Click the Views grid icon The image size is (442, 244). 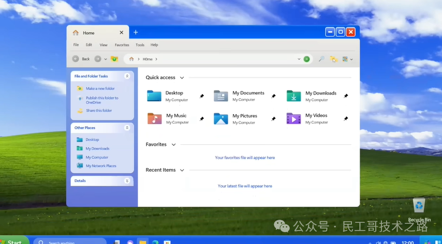345,59
